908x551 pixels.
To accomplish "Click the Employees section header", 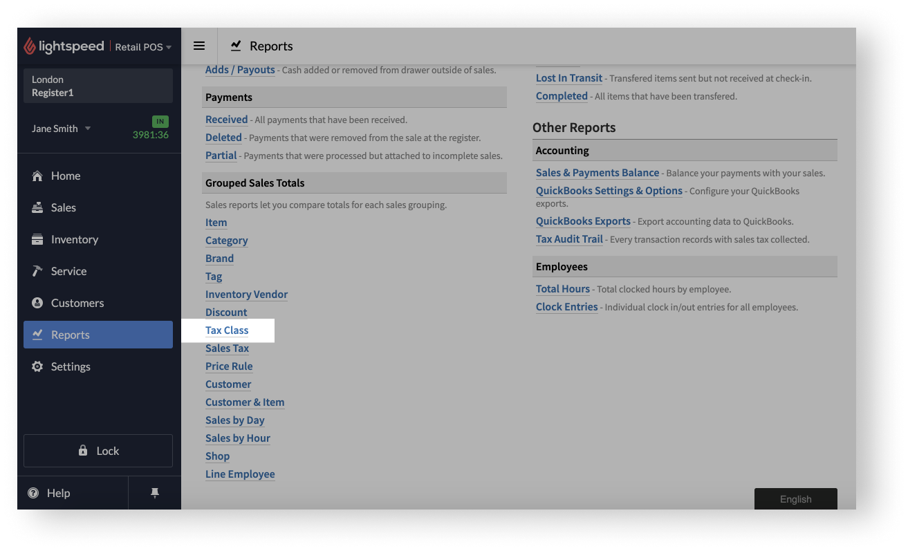I will (x=685, y=267).
